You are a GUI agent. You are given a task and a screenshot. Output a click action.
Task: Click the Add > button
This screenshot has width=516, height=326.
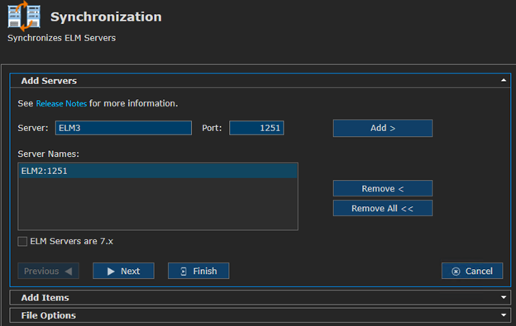[x=383, y=128]
